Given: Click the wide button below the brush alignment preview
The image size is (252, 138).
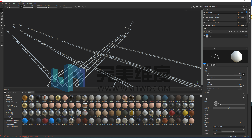Looking at the screenshot, I should [229, 108].
